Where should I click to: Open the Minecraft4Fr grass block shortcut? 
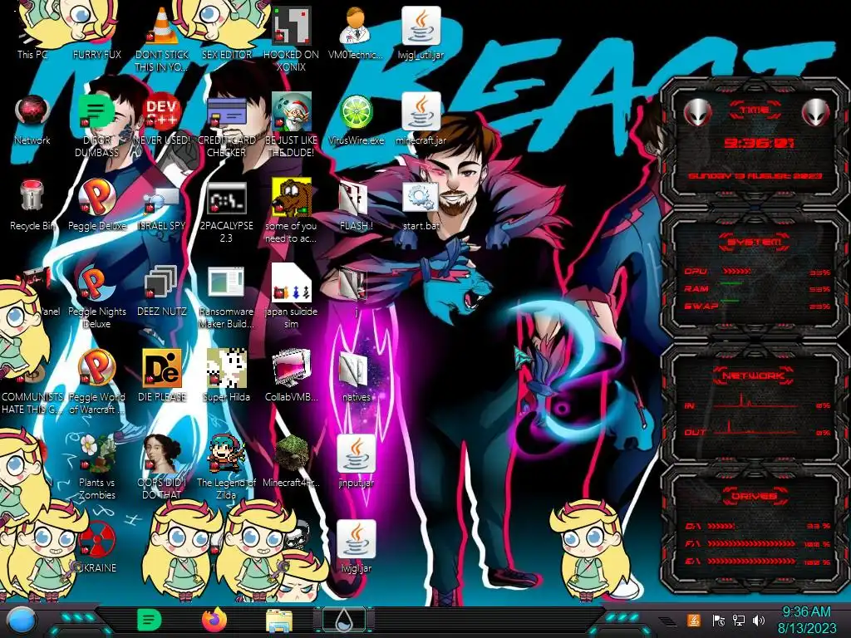point(291,461)
